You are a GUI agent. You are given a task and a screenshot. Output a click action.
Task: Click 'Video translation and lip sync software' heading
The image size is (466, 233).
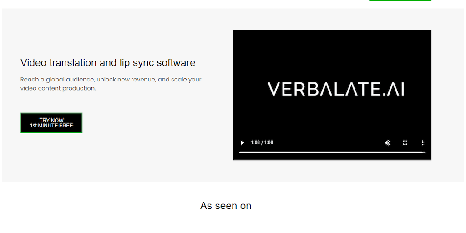[108, 63]
